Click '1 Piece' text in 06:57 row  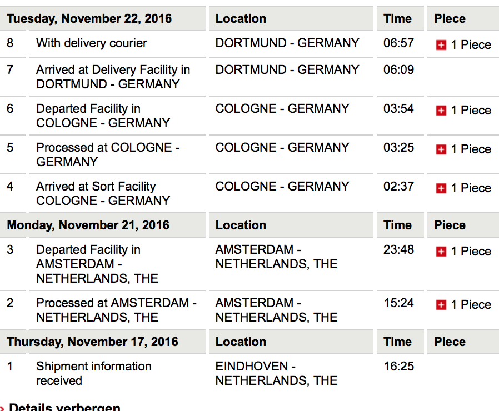tap(471, 46)
